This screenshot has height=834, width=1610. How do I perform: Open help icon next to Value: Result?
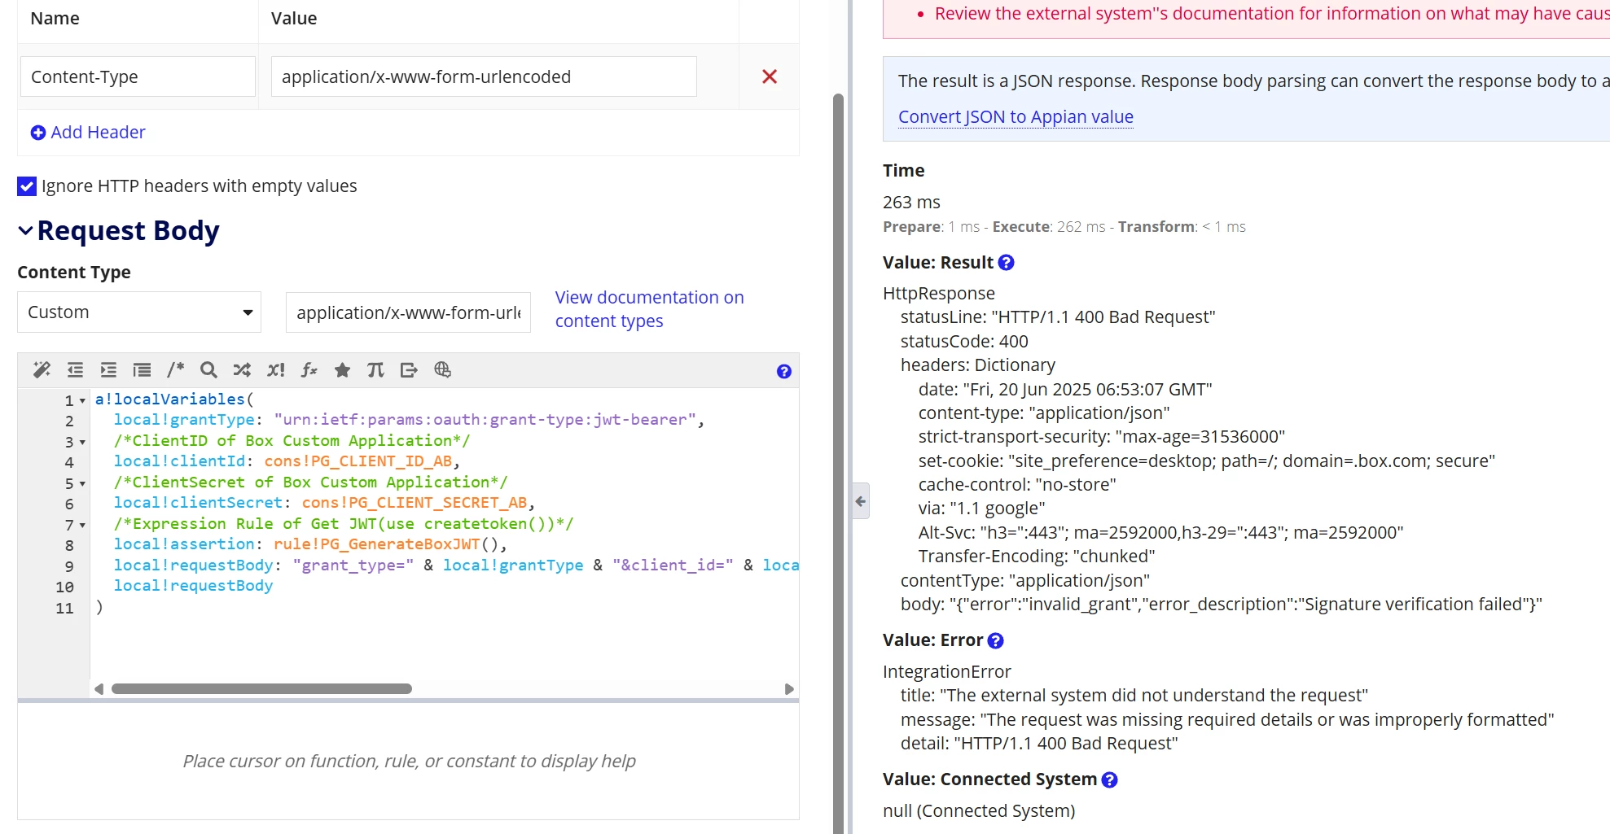(x=1006, y=263)
